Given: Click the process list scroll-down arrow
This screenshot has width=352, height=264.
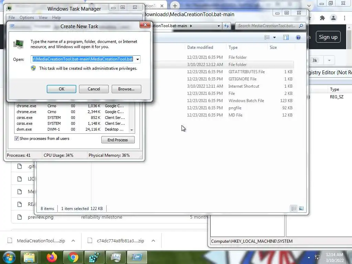Looking at the screenshot, I should pyautogui.click(x=132, y=130).
